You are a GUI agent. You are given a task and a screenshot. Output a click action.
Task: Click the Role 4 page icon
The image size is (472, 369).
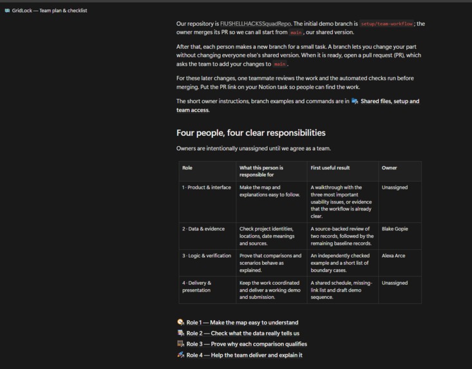click(x=180, y=355)
